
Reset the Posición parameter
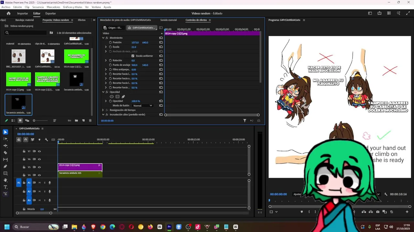[161, 42]
